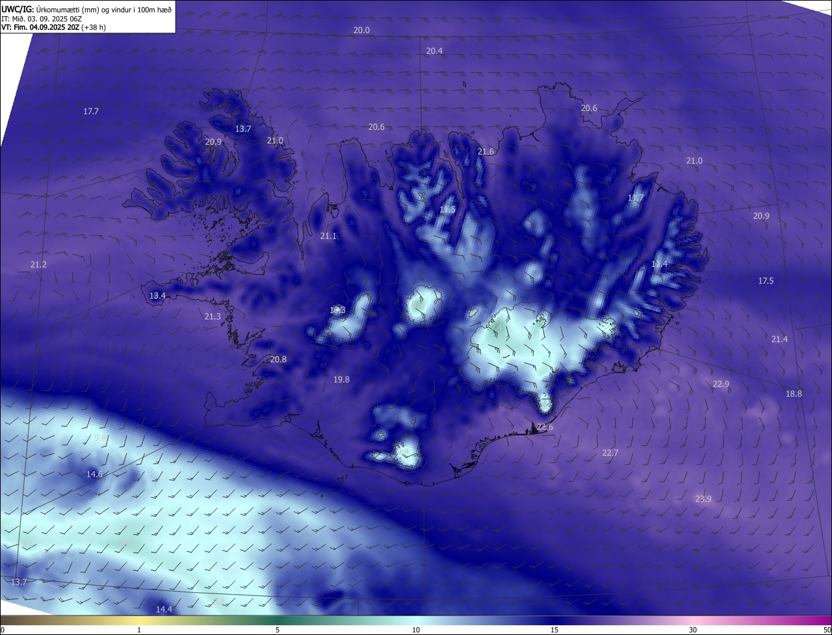Click the 20.4 value label

pyautogui.click(x=434, y=51)
